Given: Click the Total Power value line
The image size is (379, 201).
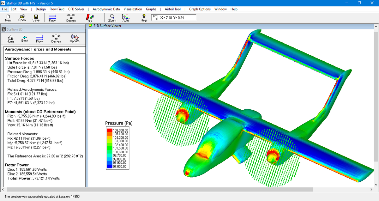Looking at the screenshot, I should click(x=33, y=178).
